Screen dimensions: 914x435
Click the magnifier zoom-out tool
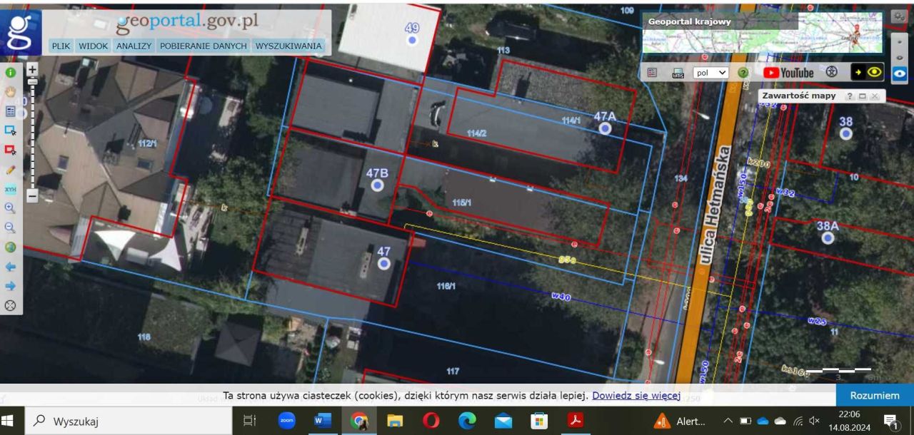[10, 227]
